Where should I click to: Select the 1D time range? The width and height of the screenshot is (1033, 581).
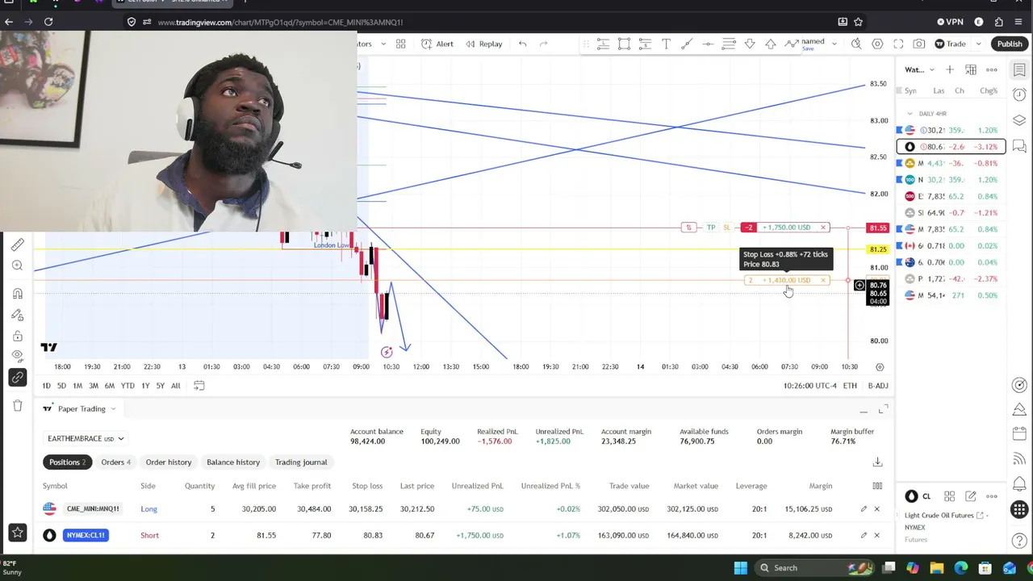click(46, 386)
